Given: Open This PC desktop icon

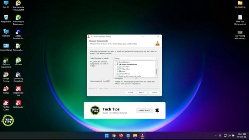Looking at the screenshot, I should 6,4.
